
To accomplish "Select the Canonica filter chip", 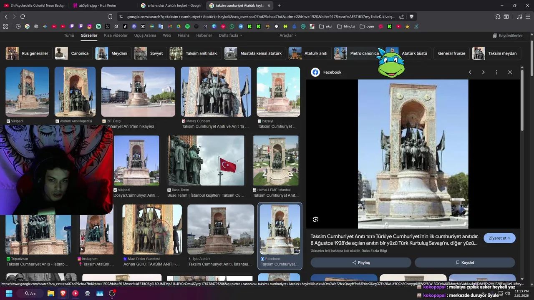I will 73,53.
